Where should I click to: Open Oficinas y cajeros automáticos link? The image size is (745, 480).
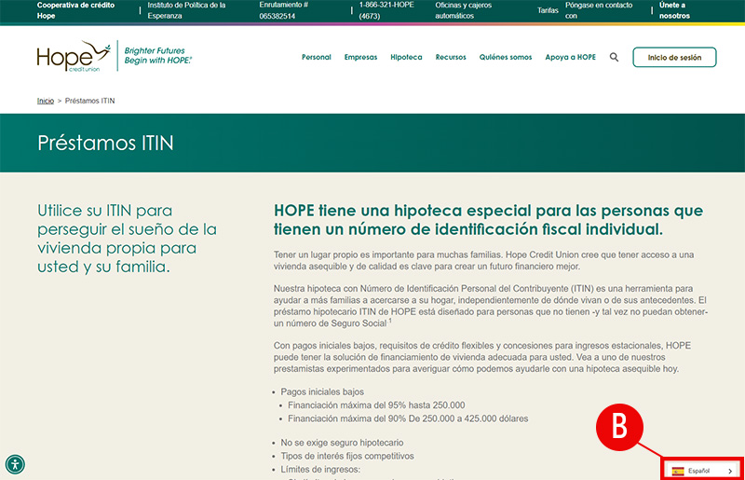point(463,10)
